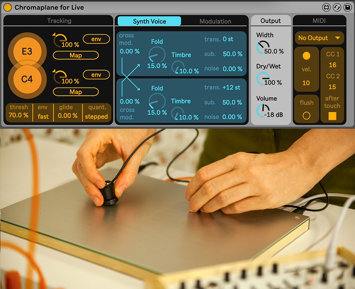Click the C4 tracking pitch circle
Screen dimensions: 355x289
27,79
